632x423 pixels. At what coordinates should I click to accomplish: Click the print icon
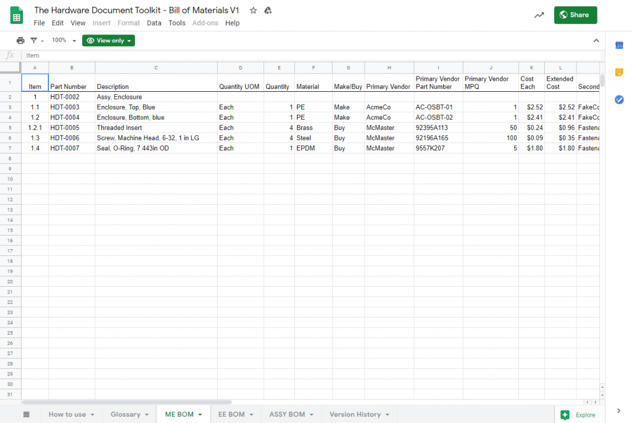click(x=20, y=41)
